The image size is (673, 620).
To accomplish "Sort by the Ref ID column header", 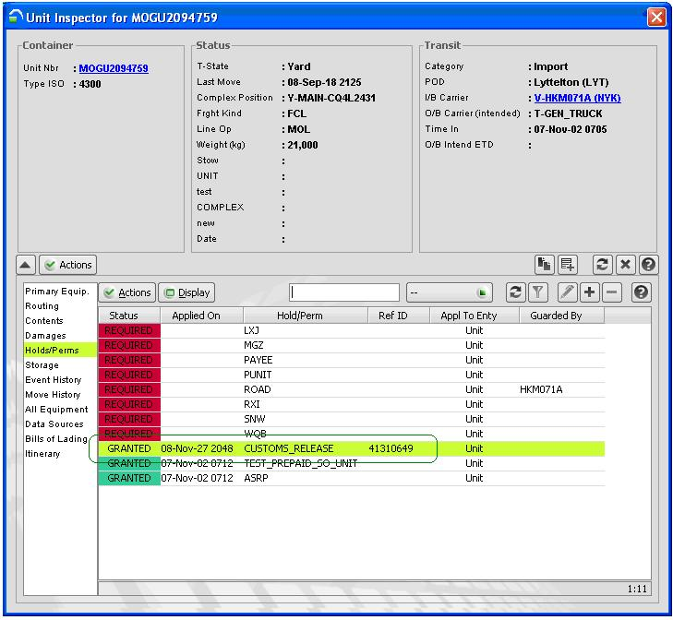I will (399, 316).
